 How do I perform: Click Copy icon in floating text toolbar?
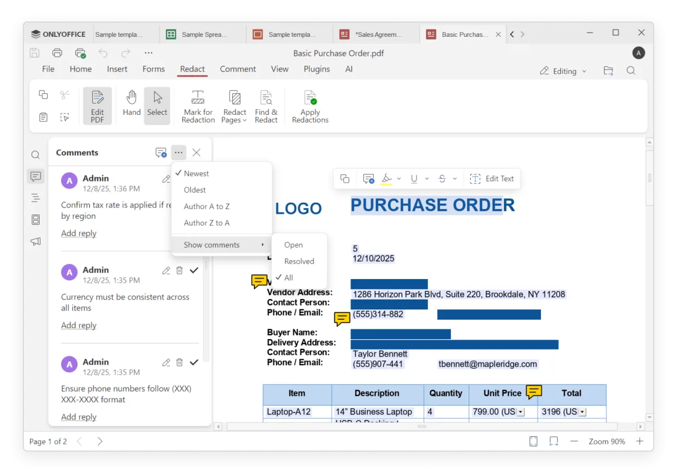pyautogui.click(x=344, y=179)
